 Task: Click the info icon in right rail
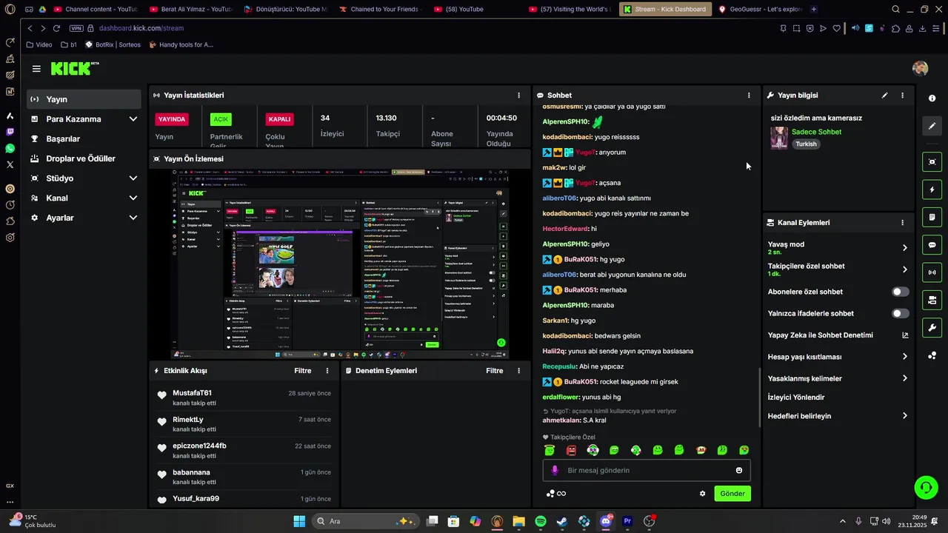(x=932, y=98)
